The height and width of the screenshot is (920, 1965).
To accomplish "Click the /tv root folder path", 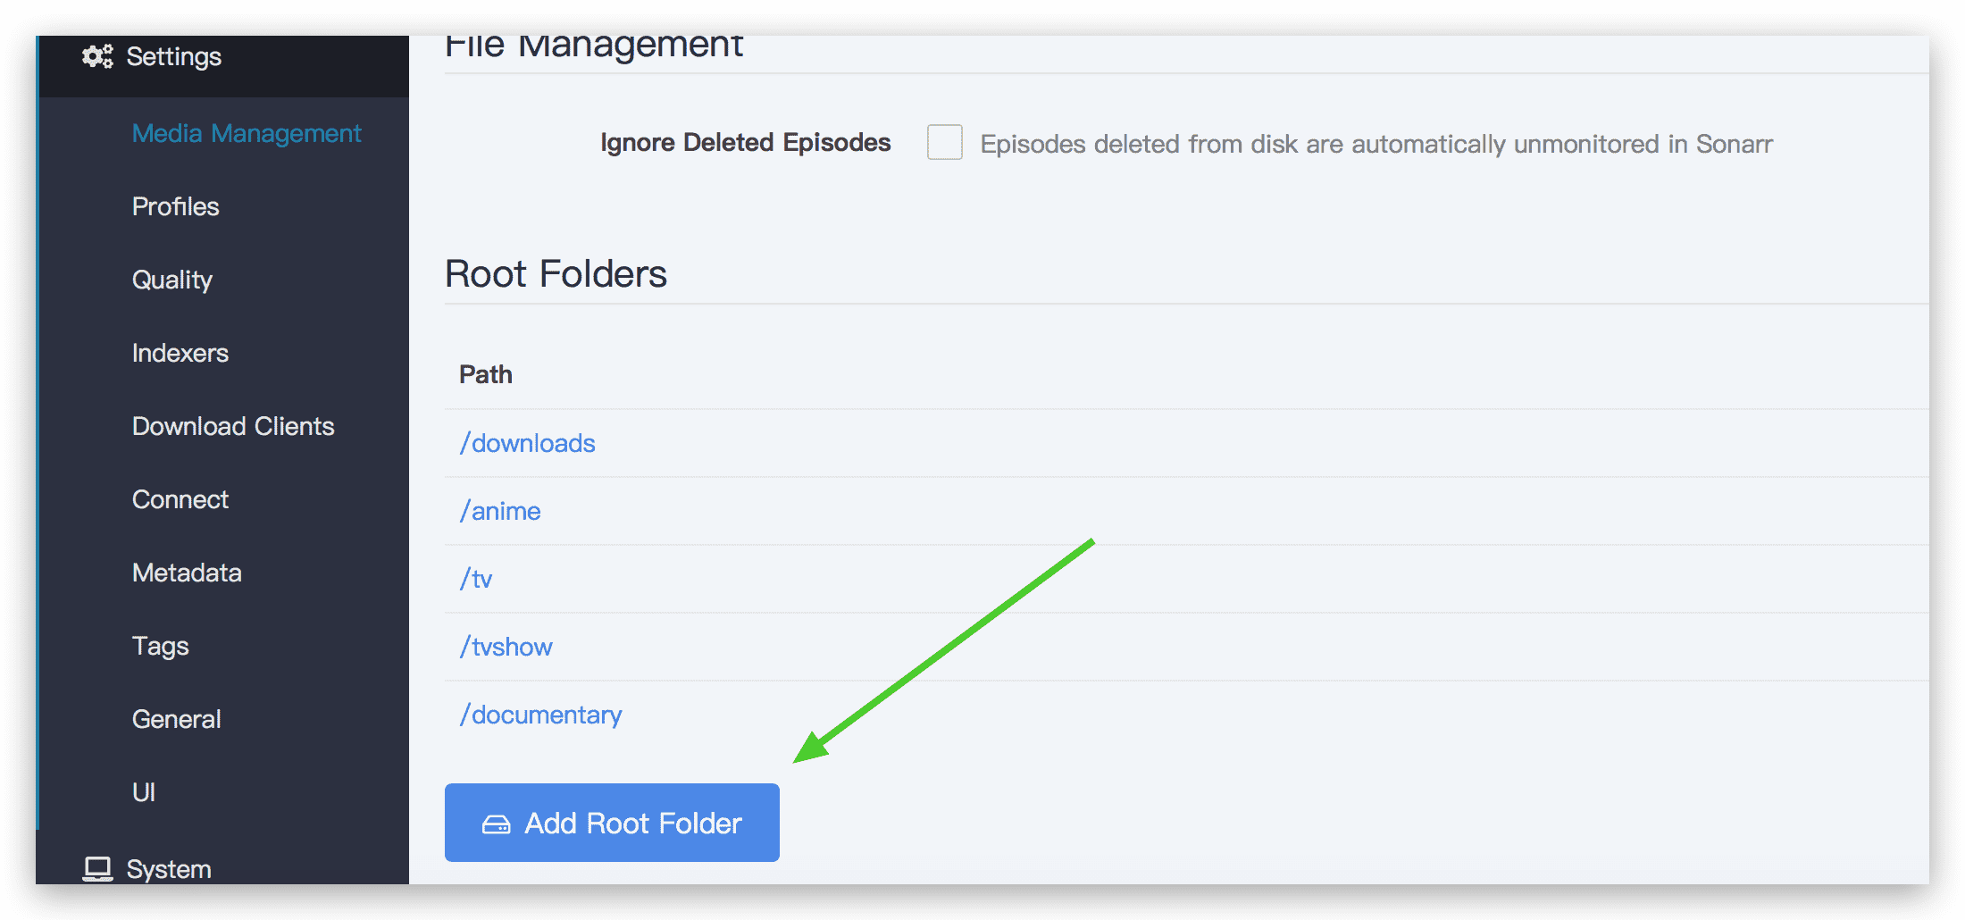I will [x=476, y=579].
